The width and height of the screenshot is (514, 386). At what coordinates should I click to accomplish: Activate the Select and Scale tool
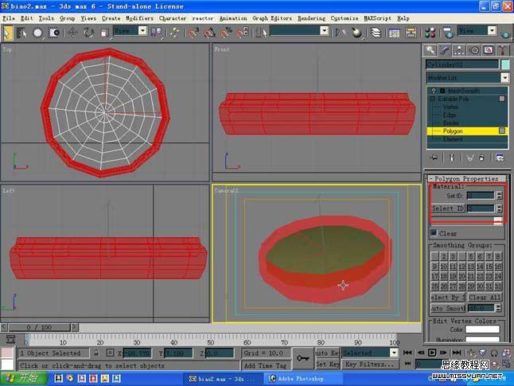click(x=104, y=33)
